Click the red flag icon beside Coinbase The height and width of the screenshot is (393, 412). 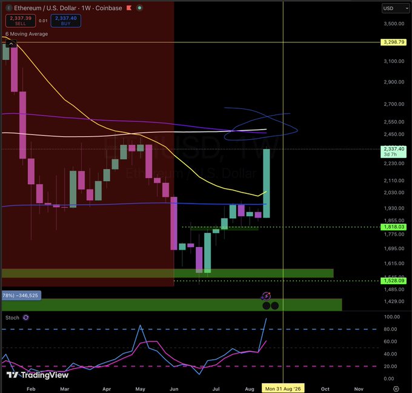(x=129, y=8)
